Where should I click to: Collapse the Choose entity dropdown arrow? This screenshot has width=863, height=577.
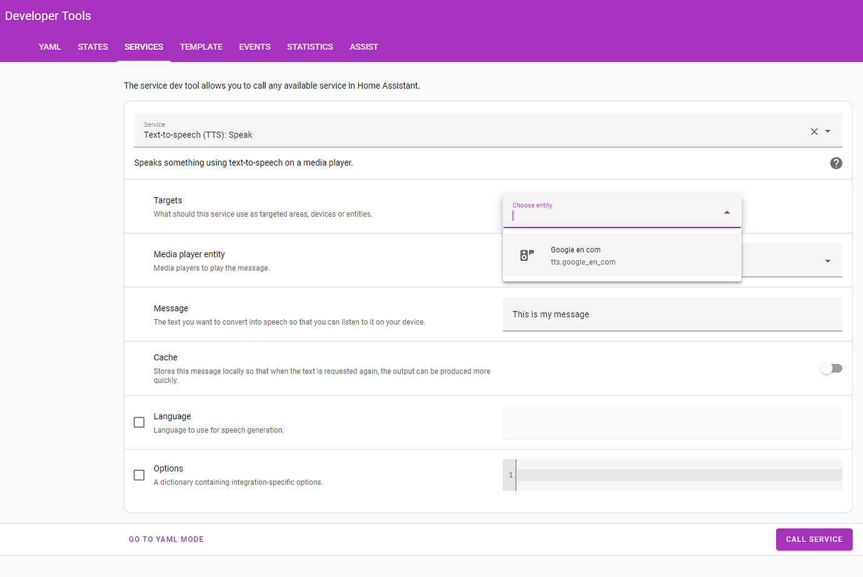pos(727,212)
